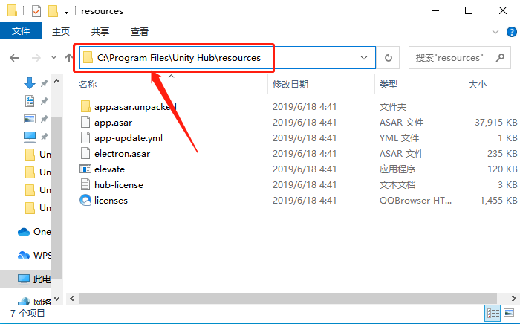
Task: Click the horizontal scrollbar left arrow
Action: pos(72,298)
